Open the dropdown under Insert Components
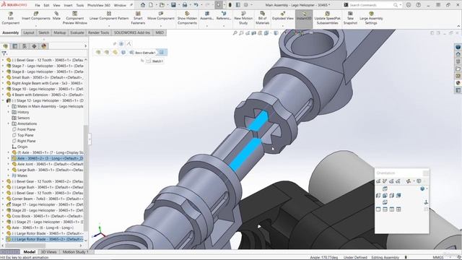The width and height of the screenshot is (462, 260). click(x=36, y=26)
